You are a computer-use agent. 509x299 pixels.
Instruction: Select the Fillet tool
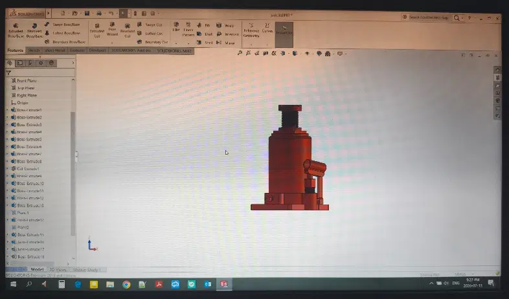click(176, 27)
